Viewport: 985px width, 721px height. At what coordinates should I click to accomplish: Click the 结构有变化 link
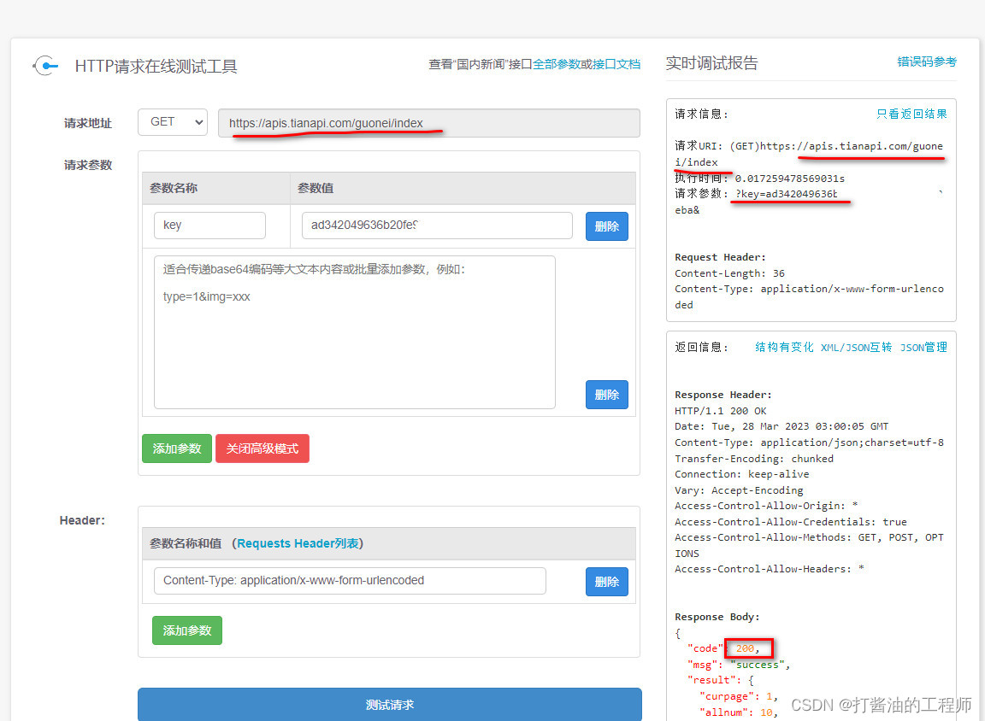[783, 347]
